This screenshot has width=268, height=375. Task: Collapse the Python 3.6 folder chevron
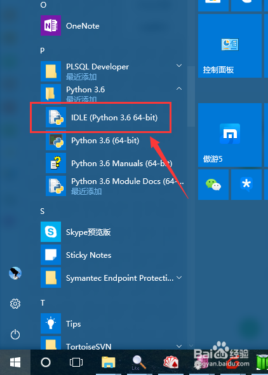179,88
